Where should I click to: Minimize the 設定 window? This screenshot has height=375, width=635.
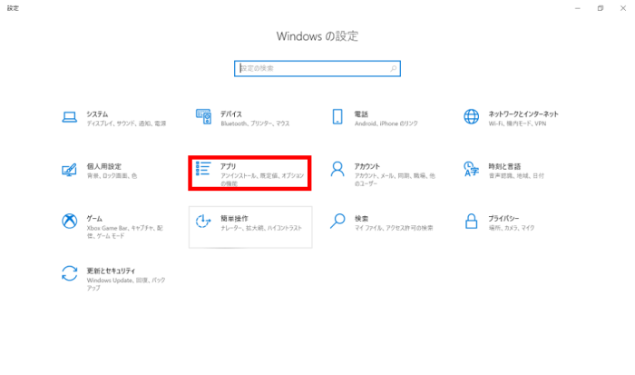coord(577,8)
